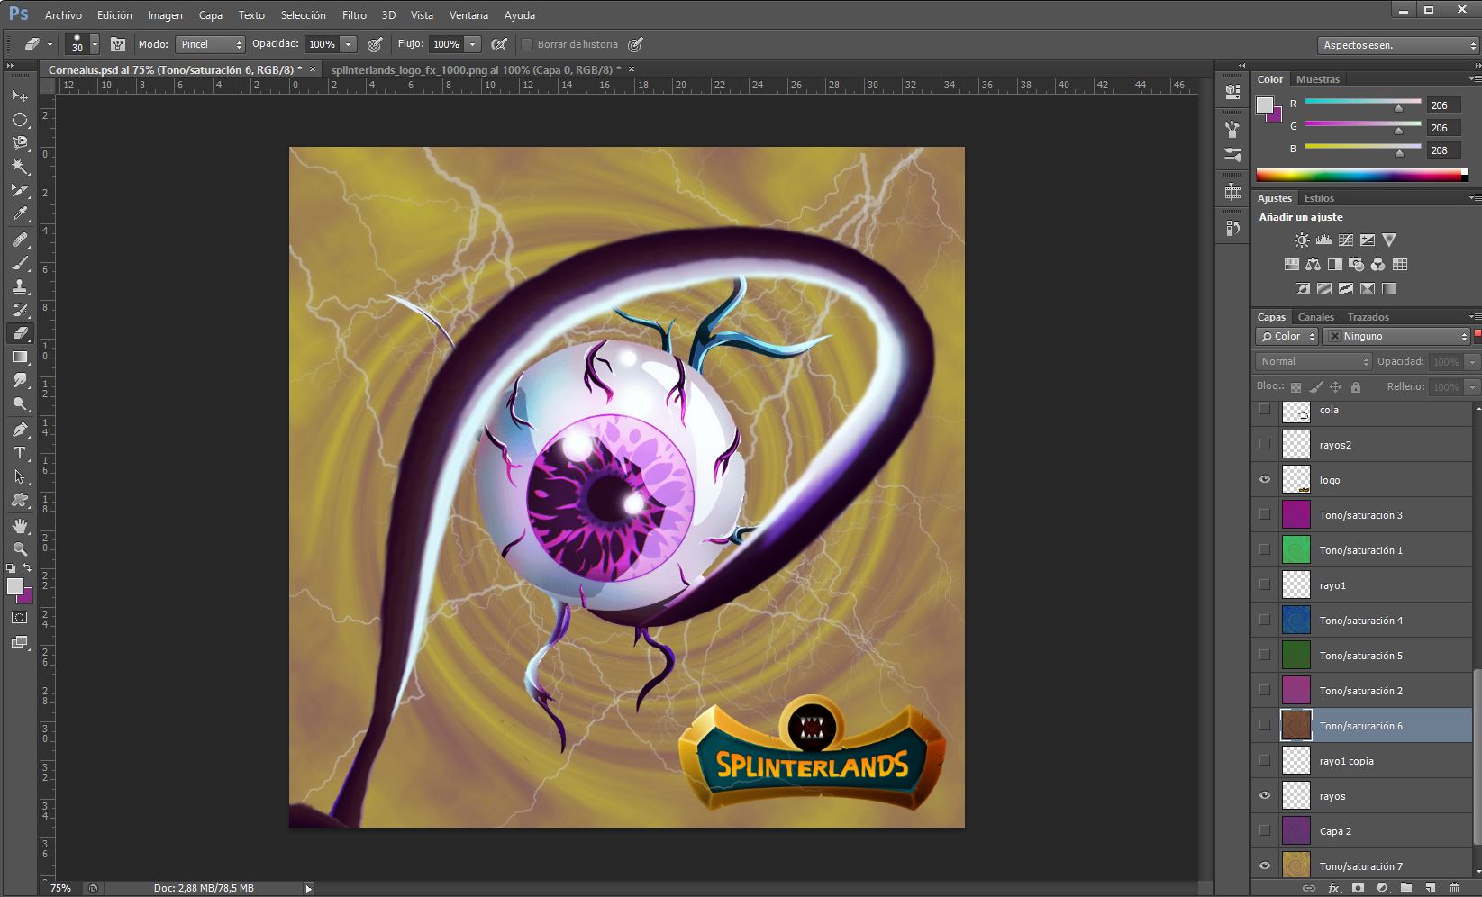Select the Clone Stamp tool

point(19,286)
